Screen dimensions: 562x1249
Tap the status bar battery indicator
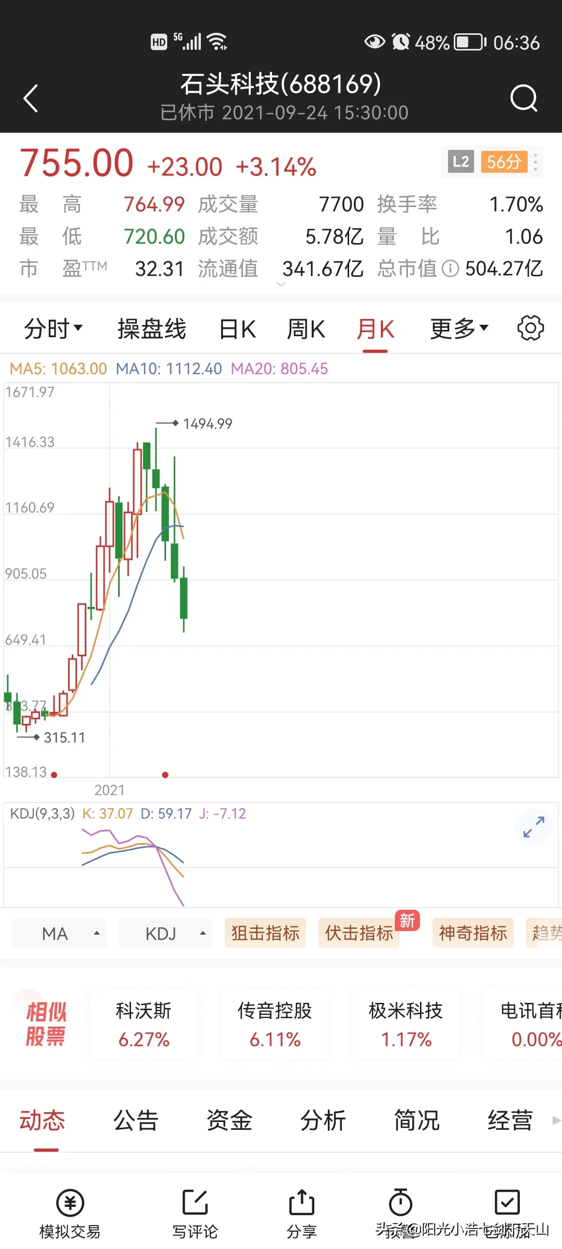[470, 42]
